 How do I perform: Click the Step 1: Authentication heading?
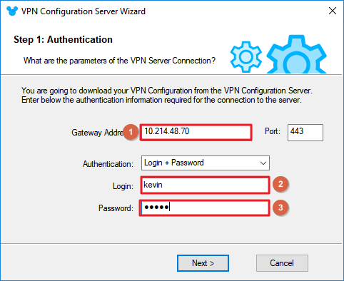coord(63,40)
